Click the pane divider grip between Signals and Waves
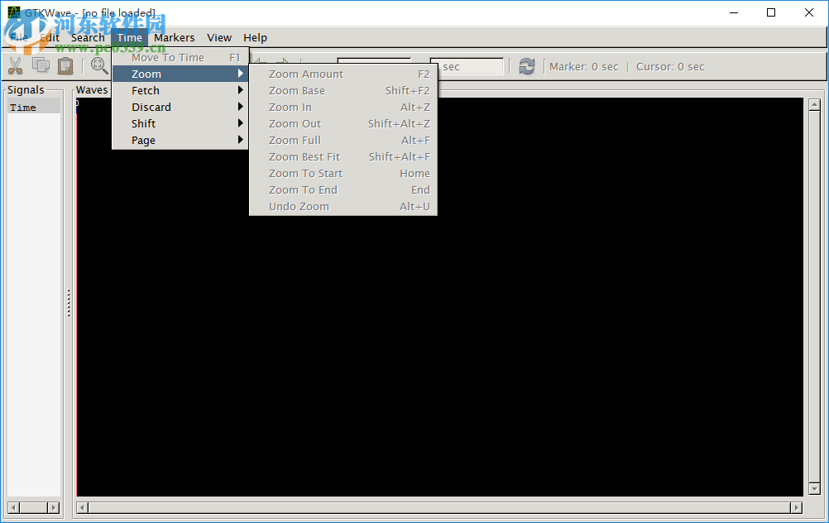The width and height of the screenshot is (829, 523). (68, 303)
